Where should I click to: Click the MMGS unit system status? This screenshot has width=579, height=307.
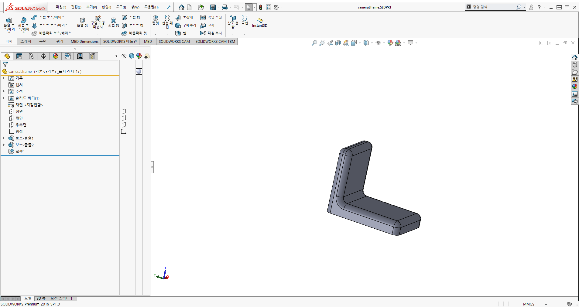529,304
